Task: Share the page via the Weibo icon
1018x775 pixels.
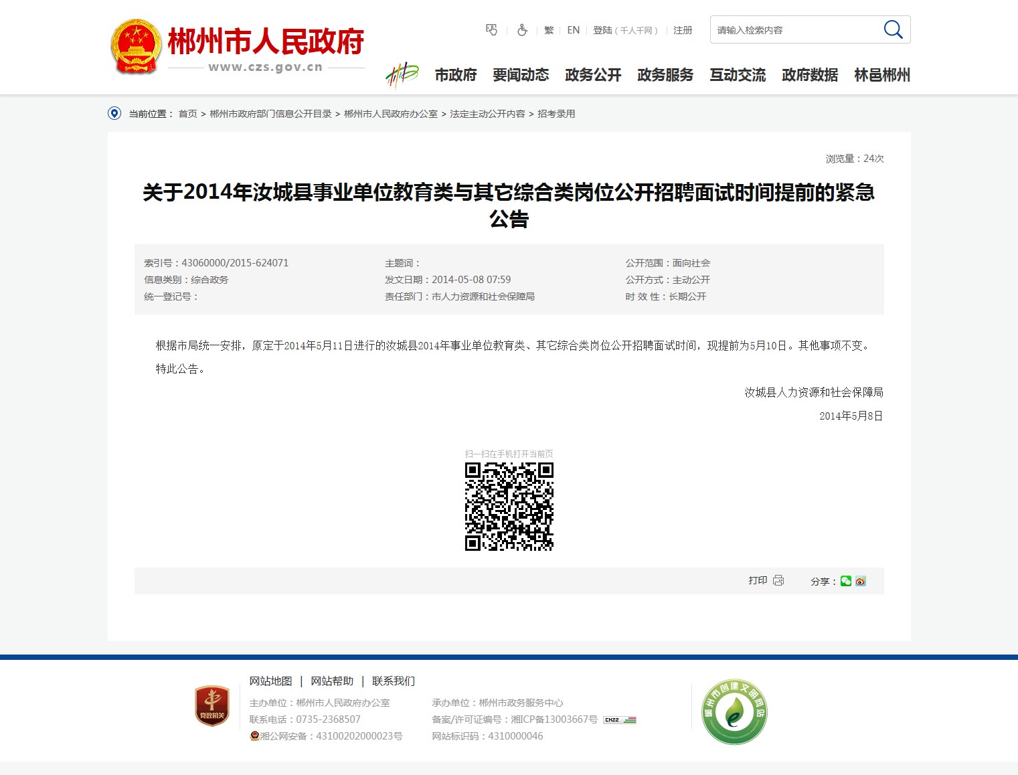Action: (x=861, y=581)
